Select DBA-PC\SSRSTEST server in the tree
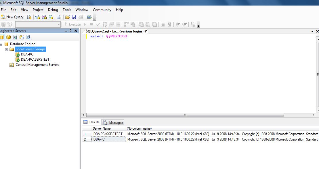319x169 pixels. (35, 59)
